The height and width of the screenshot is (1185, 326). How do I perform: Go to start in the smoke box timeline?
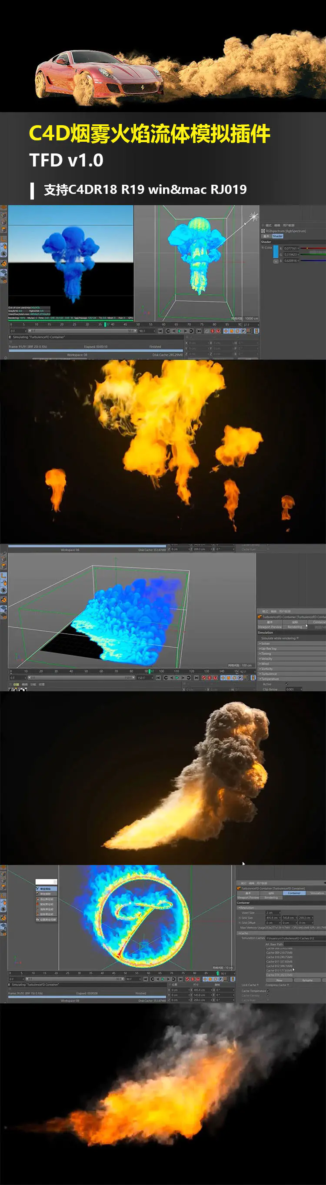pos(158,678)
